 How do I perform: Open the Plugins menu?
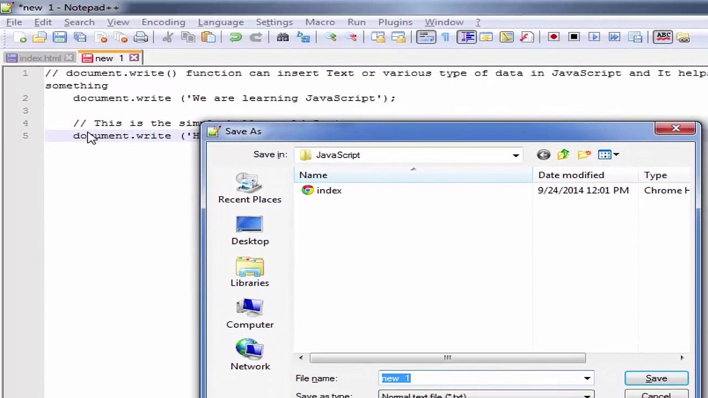point(395,22)
